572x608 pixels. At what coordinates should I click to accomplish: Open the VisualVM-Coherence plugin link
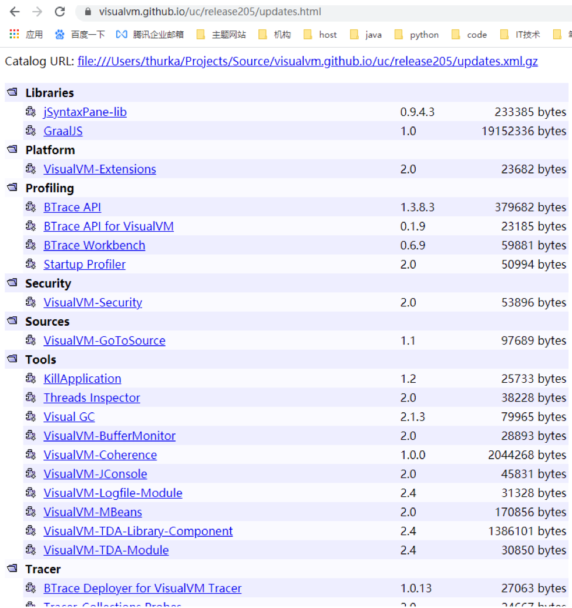click(100, 455)
